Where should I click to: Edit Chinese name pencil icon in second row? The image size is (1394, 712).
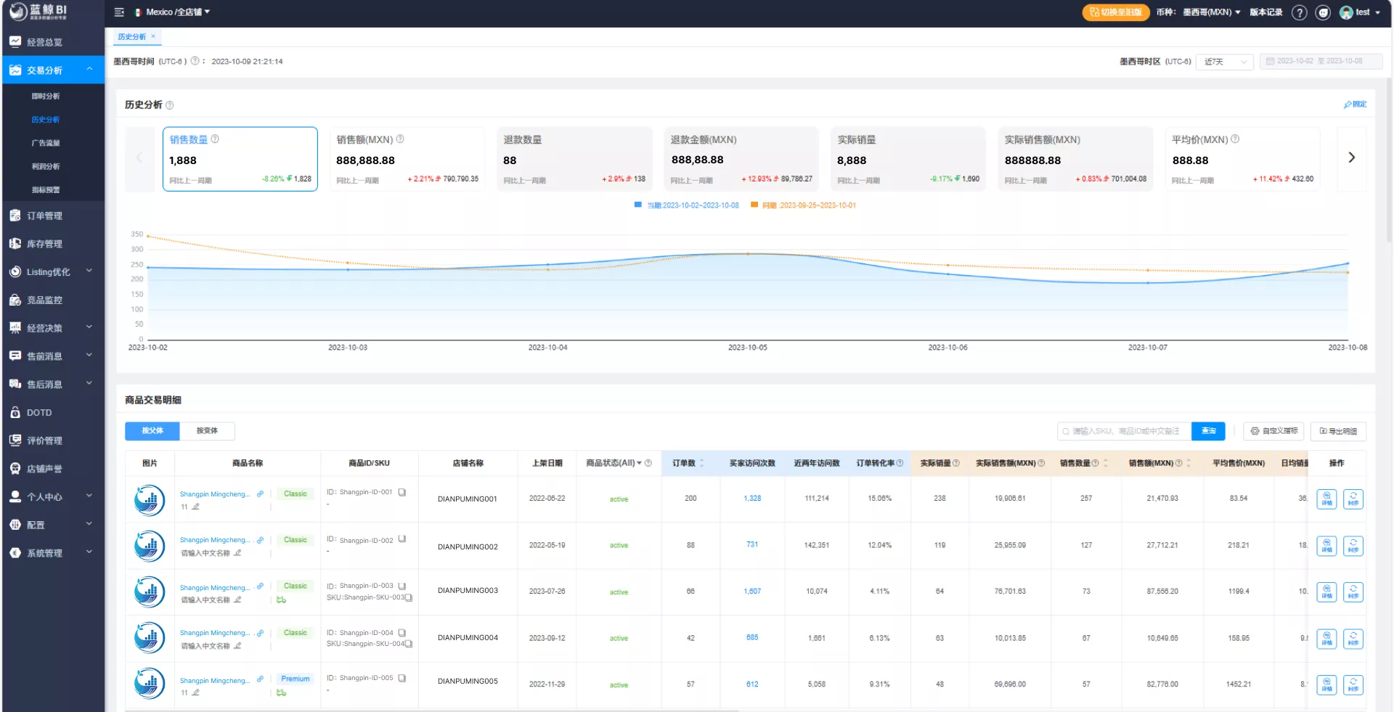[x=237, y=553]
